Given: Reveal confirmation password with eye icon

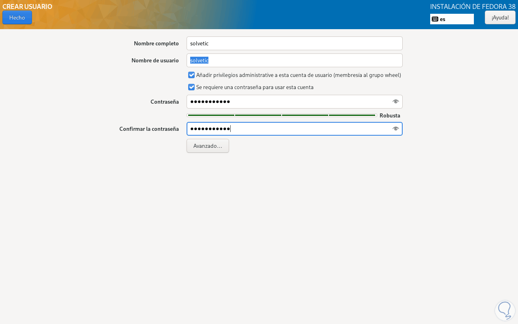Looking at the screenshot, I should pos(395,129).
